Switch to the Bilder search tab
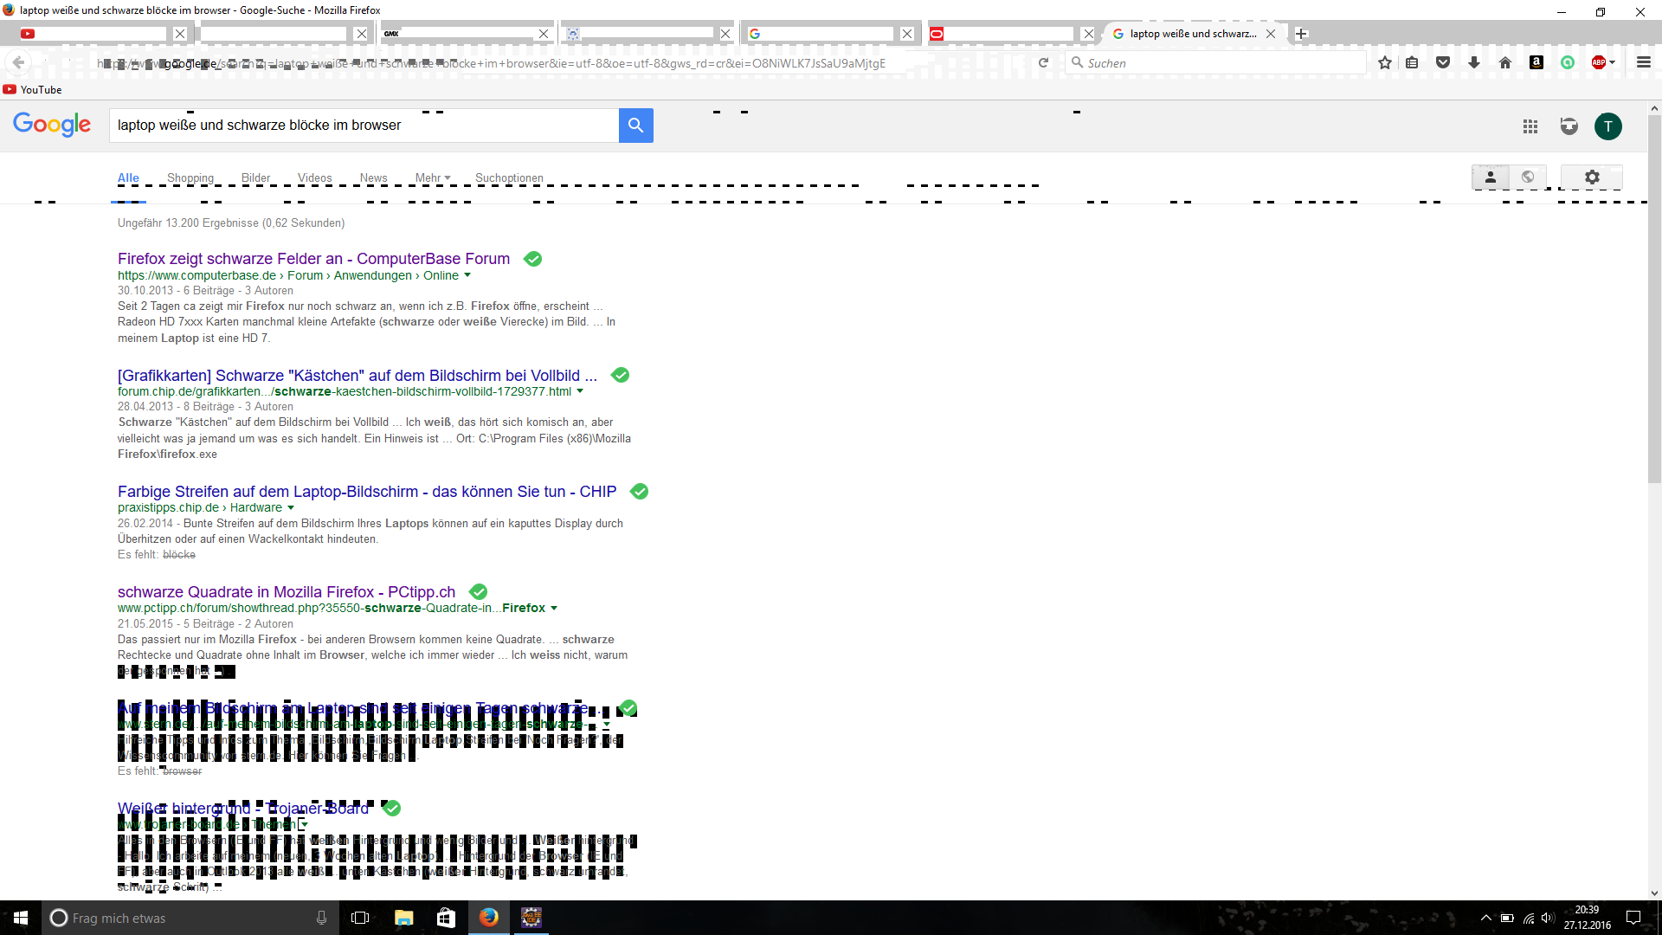This screenshot has height=935, width=1662. 255,178
